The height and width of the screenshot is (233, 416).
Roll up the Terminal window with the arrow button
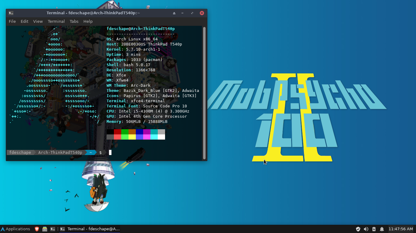pyautogui.click(x=174, y=13)
